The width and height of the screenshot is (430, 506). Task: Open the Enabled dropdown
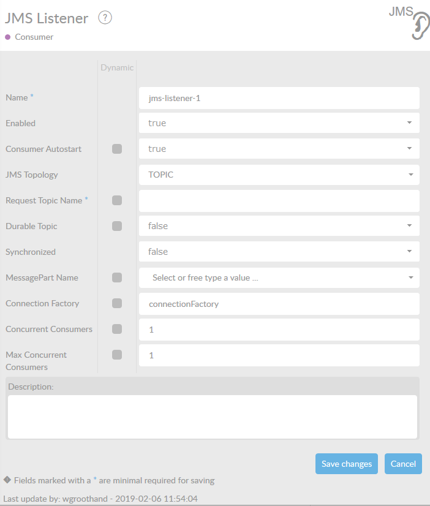279,123
